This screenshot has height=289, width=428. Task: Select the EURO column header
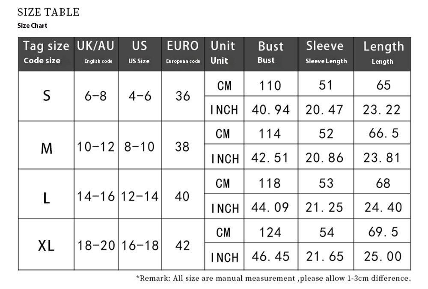click(x=183, y=54)
